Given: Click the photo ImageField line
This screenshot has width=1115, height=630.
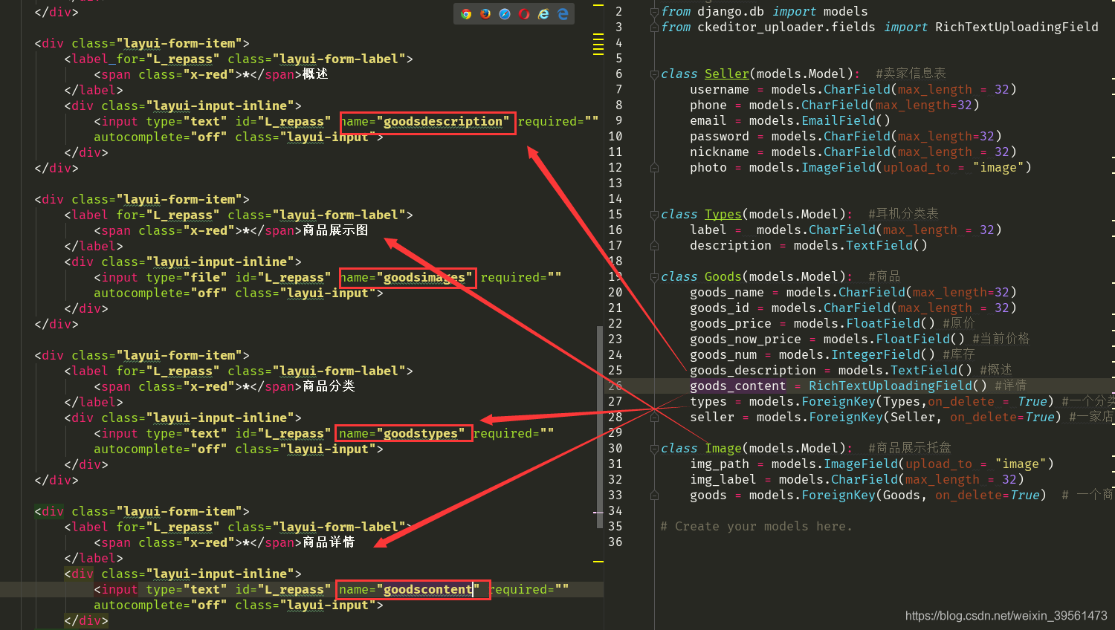Looking at the screenshot, I should [x=860, y=168].
